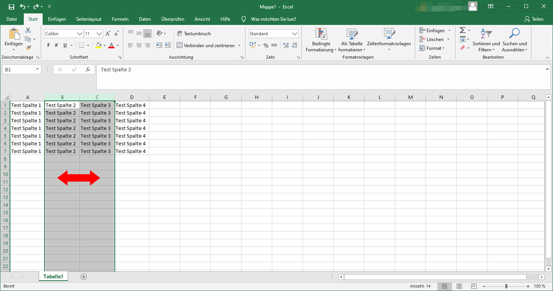Image resolution: width=553 pixels, height=291 pixels.
Task: Click the AutoSumme sigma icon
Action: [462, 30]
